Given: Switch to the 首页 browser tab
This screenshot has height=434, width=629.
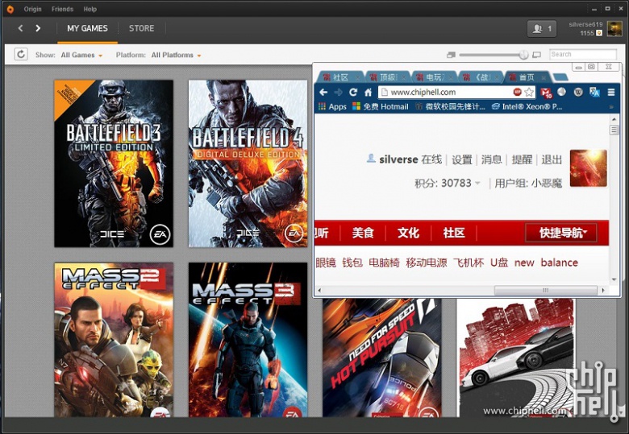Looking at the screenshot, I should [x=527, y=76].
